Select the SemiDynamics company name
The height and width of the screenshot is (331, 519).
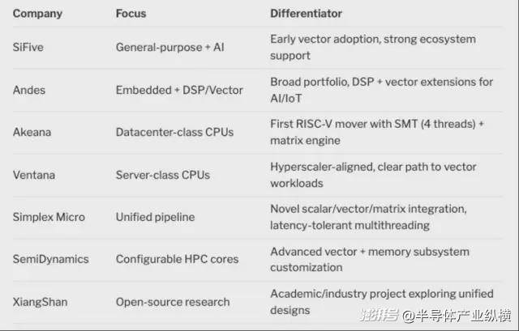(51, 259)
